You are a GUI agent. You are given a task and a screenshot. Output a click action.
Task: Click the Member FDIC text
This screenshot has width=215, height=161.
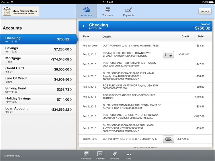[x=12, y=156]
